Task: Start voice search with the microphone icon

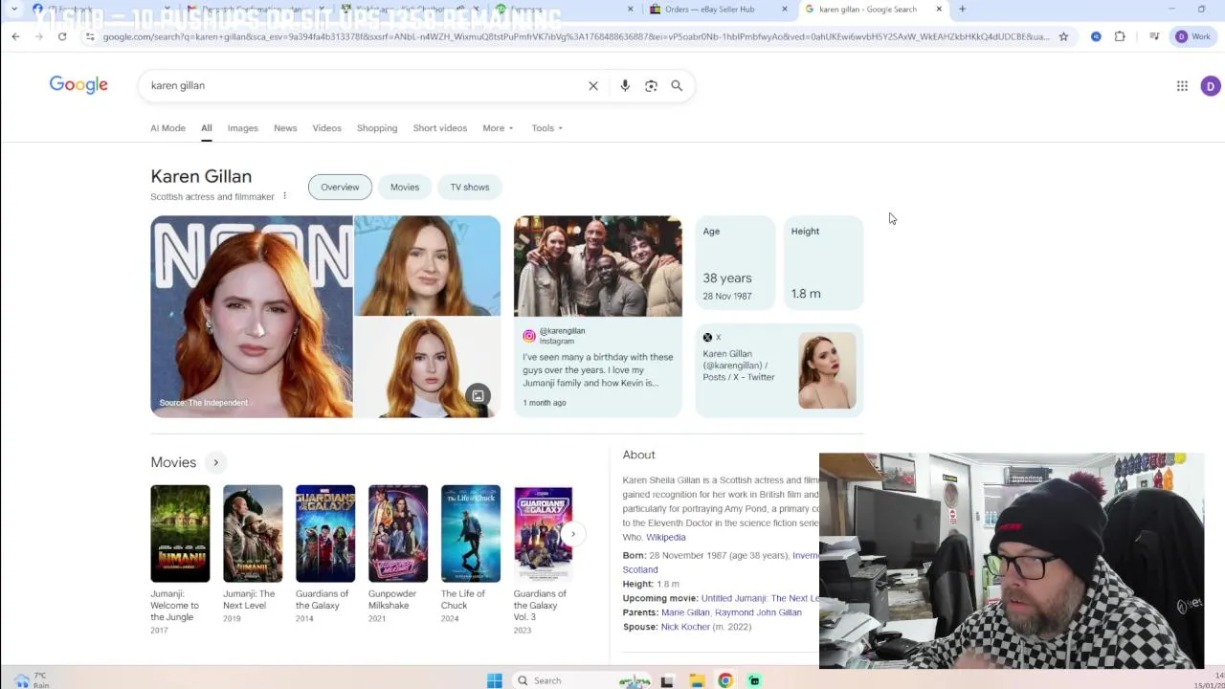Action: (625, 86)
